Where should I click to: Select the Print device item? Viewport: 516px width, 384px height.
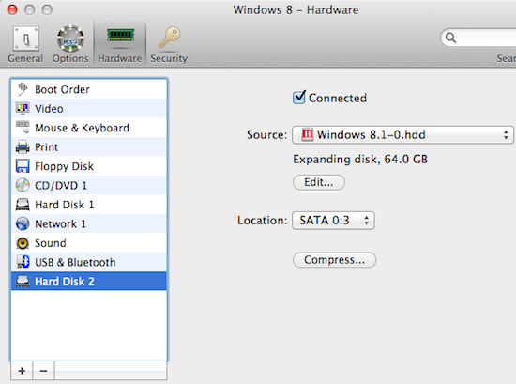[89, 146]
